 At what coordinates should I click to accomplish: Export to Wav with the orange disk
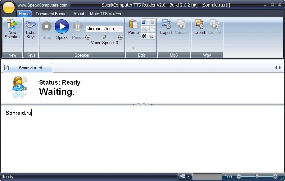click(x=199, y=27)
